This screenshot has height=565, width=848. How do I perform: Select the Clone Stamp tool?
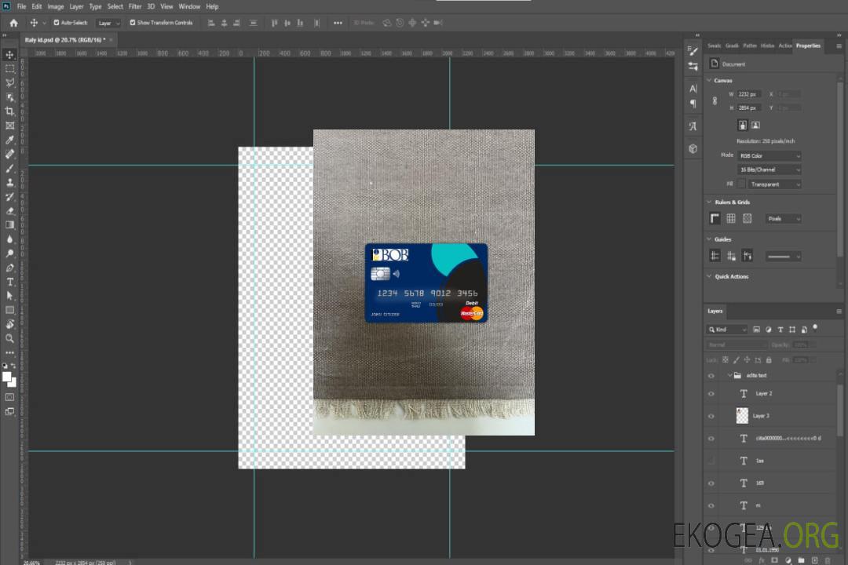(9, 183)
